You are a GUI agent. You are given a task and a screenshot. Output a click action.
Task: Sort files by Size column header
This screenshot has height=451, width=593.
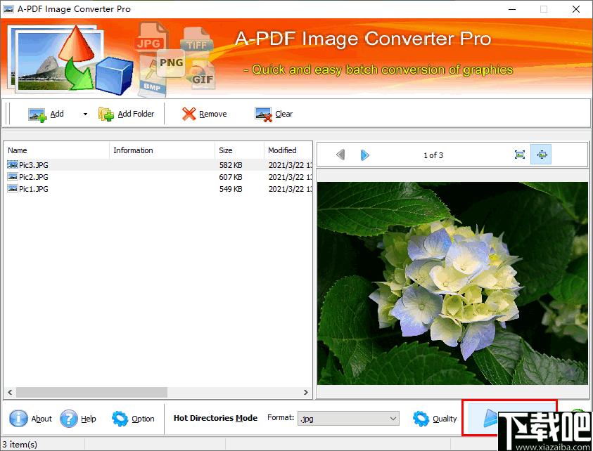[239, 150]
